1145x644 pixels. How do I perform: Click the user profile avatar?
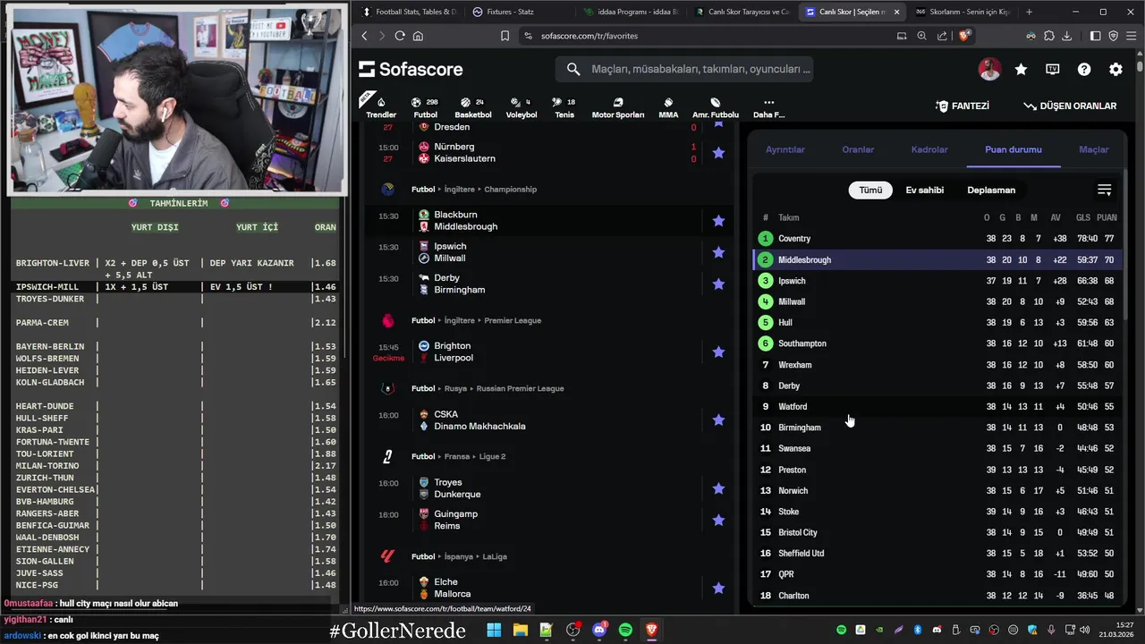click(989, 69)
